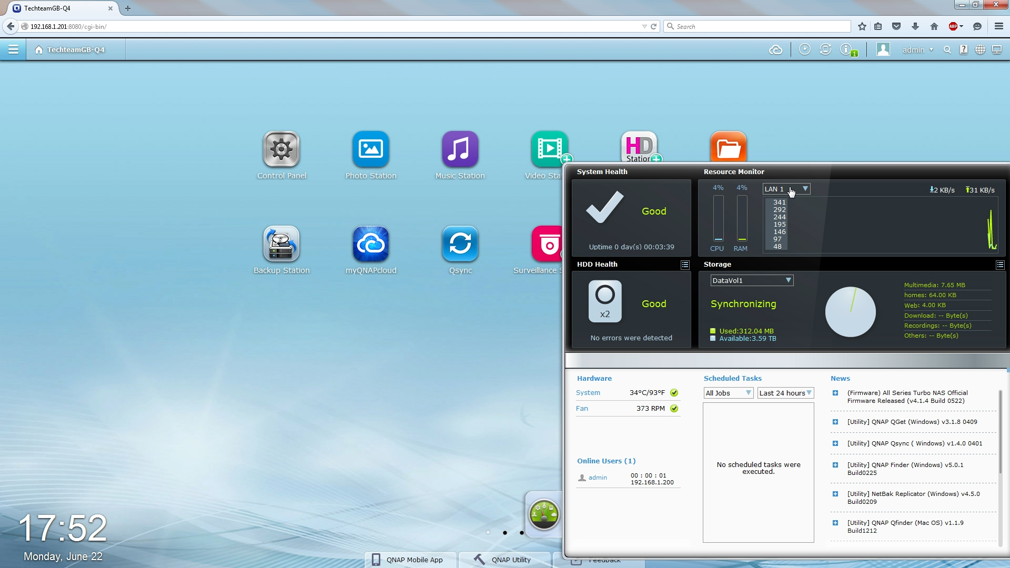This screenshot has width=1010, height=568.
Task: Open the Control Panel app
Action: tap(281, 150)
